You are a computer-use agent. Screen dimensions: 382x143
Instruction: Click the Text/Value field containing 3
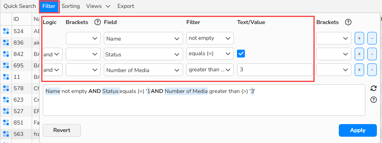275,70
